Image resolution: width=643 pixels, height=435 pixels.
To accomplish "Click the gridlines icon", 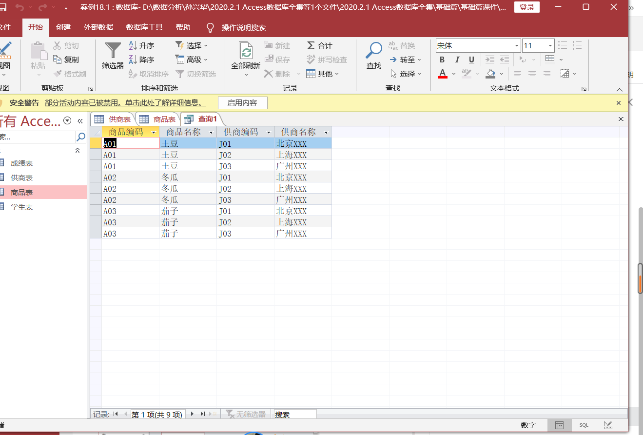I will click(550, 59).
